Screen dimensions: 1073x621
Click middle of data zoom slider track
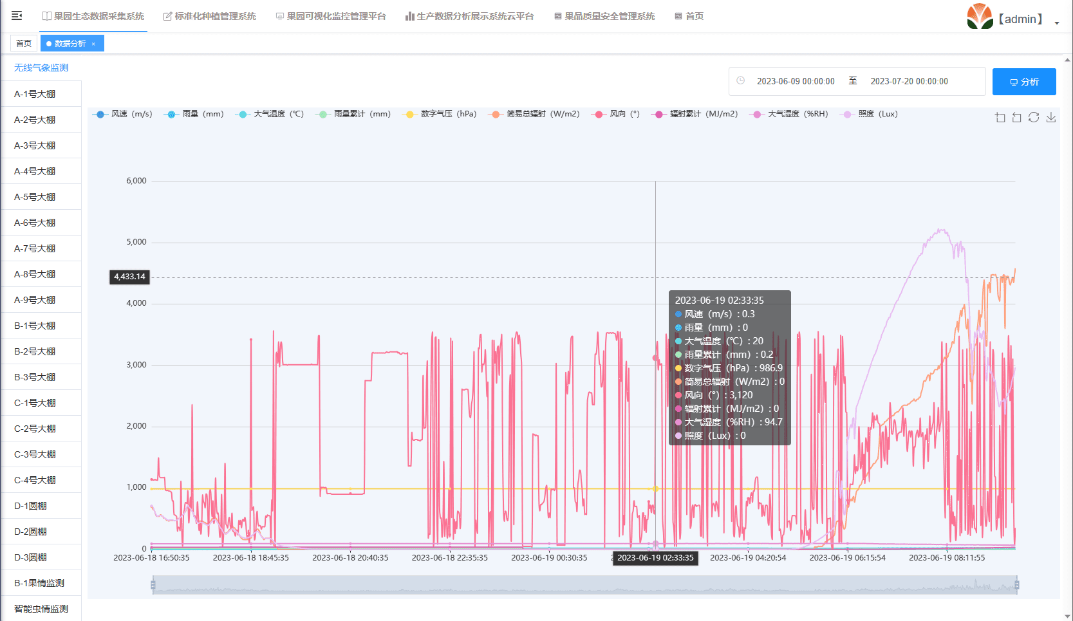(585, 585)
